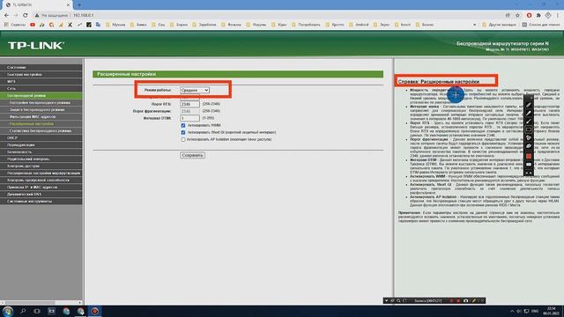Open Фильтрация MAC-адресов submenu
Image resolution: width=564 pixels, height=317 pixels.
click(41, 117)
